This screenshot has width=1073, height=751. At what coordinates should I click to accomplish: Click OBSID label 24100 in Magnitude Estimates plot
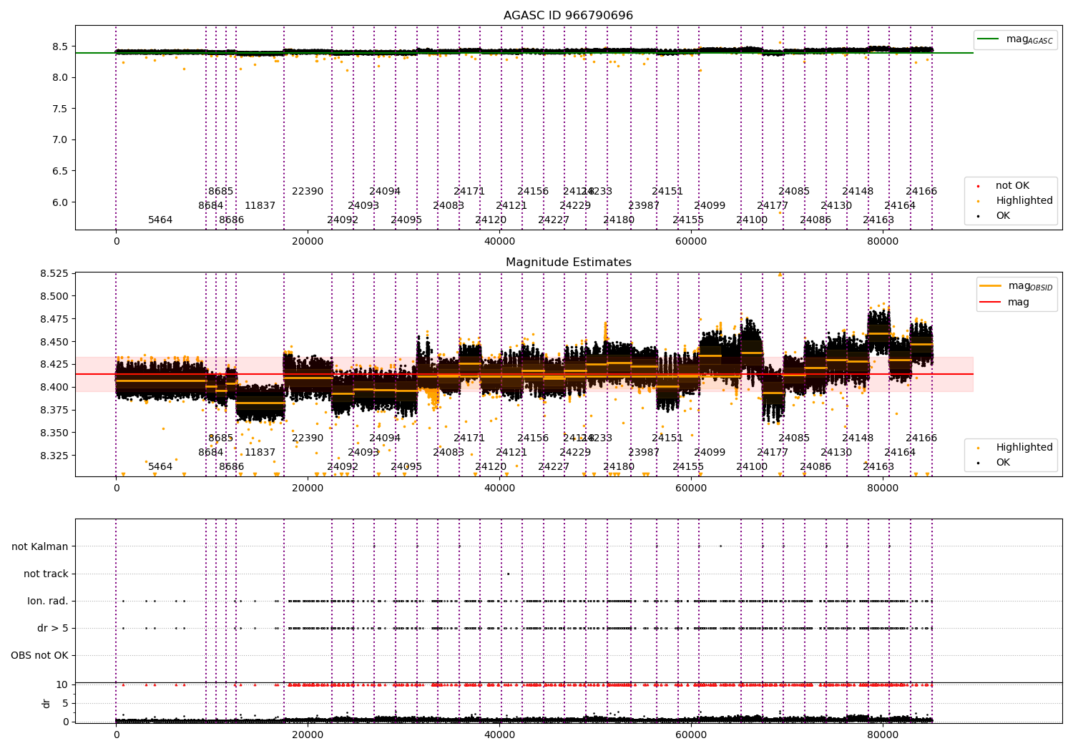coord(752,467)
